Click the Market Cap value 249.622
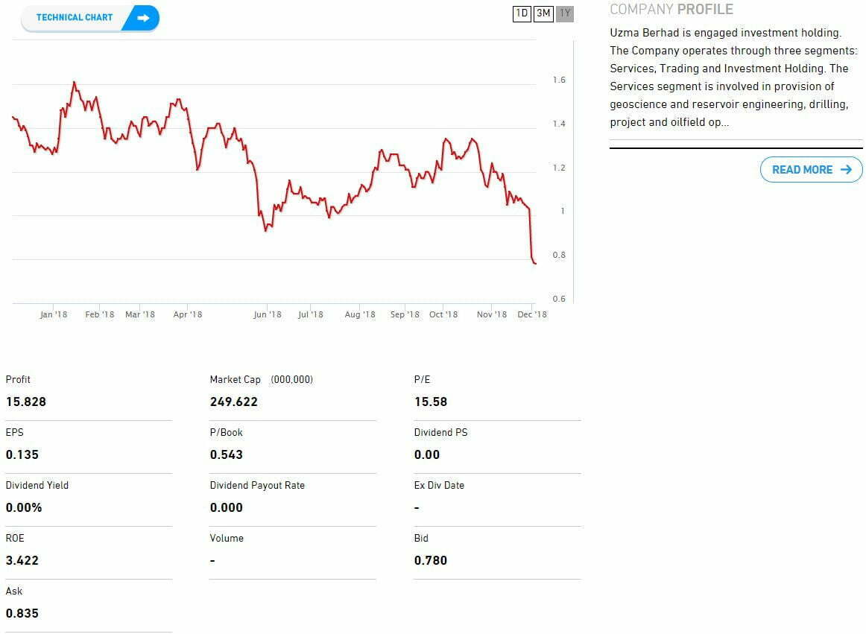This screenshot has height=634, width=866. tap(234, 402)
